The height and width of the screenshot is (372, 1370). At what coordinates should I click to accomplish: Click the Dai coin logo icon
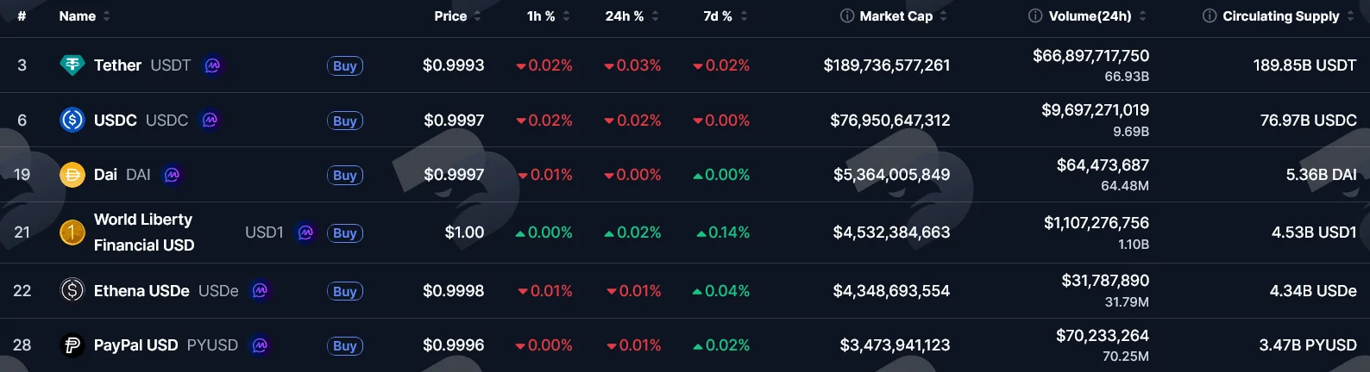[x=72, y=175]
